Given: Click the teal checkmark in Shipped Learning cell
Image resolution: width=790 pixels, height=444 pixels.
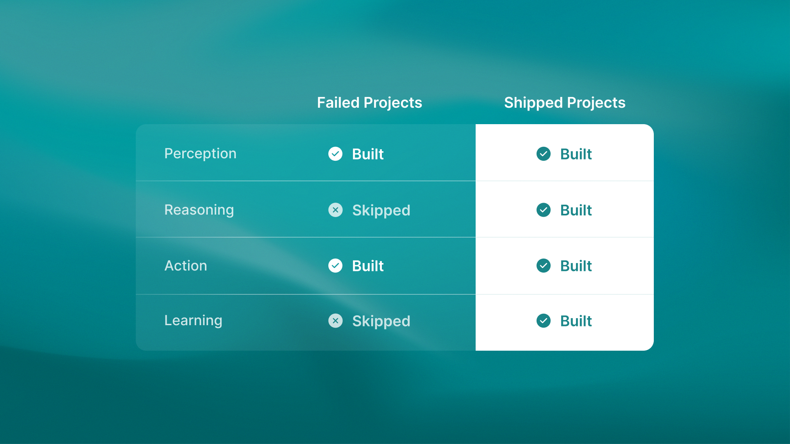Looking at the screenshot, I should click(x=544, y=321).
